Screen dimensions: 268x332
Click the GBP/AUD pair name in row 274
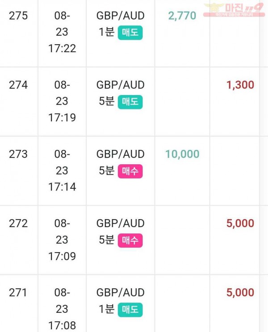click(x=120, y=85)
